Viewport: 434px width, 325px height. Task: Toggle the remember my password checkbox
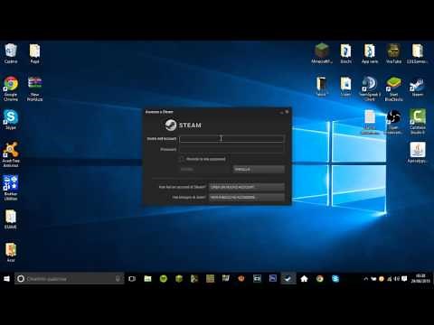click(x=182, y=159)
